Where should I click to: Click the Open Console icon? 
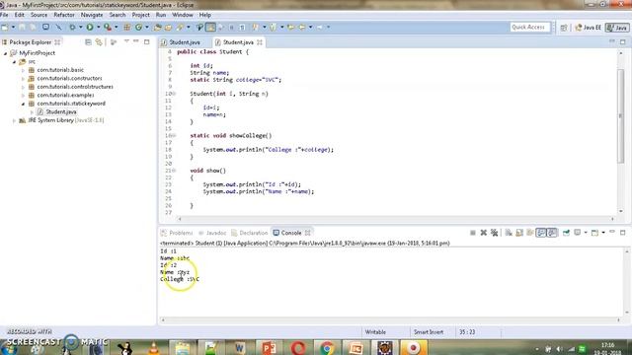[x=594, y=233]
